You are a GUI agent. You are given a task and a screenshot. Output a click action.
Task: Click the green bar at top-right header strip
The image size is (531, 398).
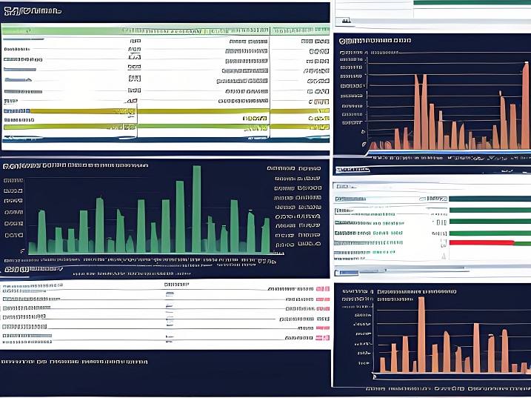[471, 3]
